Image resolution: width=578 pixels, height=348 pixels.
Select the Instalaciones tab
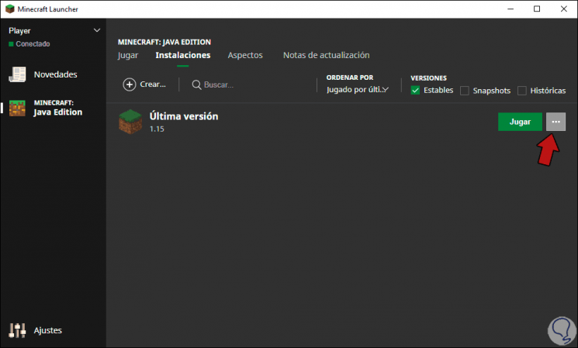click(x=183, y=55)
